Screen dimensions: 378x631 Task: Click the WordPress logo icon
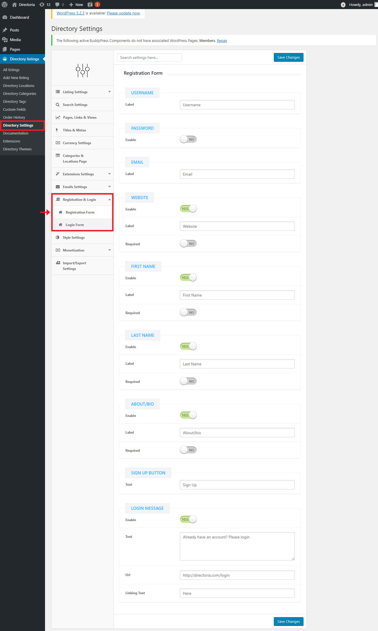click(x=5, y=5)
